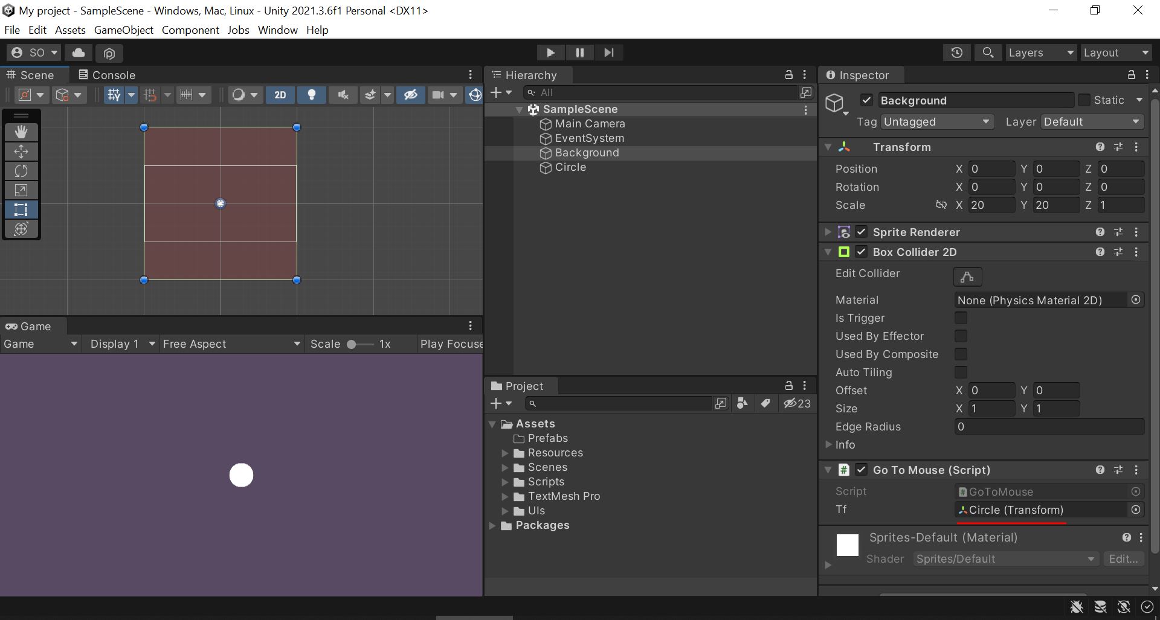
Task: Open scene camera settings
Action: (x=439, y=95)
